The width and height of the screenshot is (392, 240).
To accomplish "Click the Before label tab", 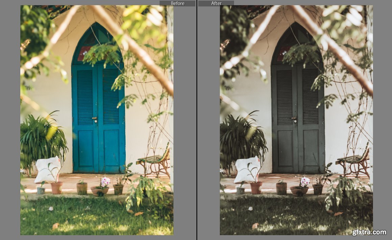I will point(177,3).
